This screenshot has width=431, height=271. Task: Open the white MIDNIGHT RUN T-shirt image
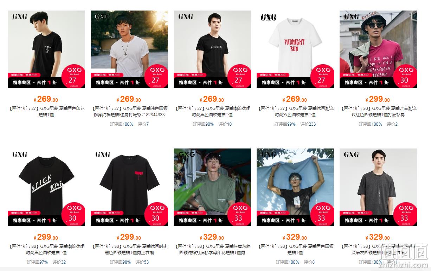[x=295, y=49]
